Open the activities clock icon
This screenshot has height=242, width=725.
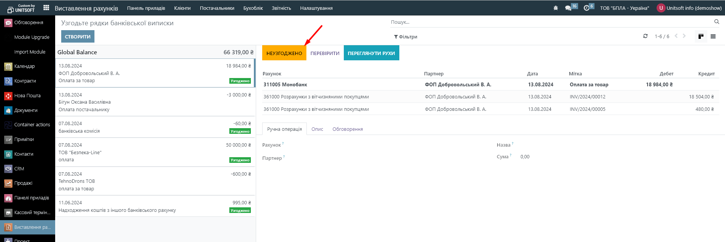586,8
